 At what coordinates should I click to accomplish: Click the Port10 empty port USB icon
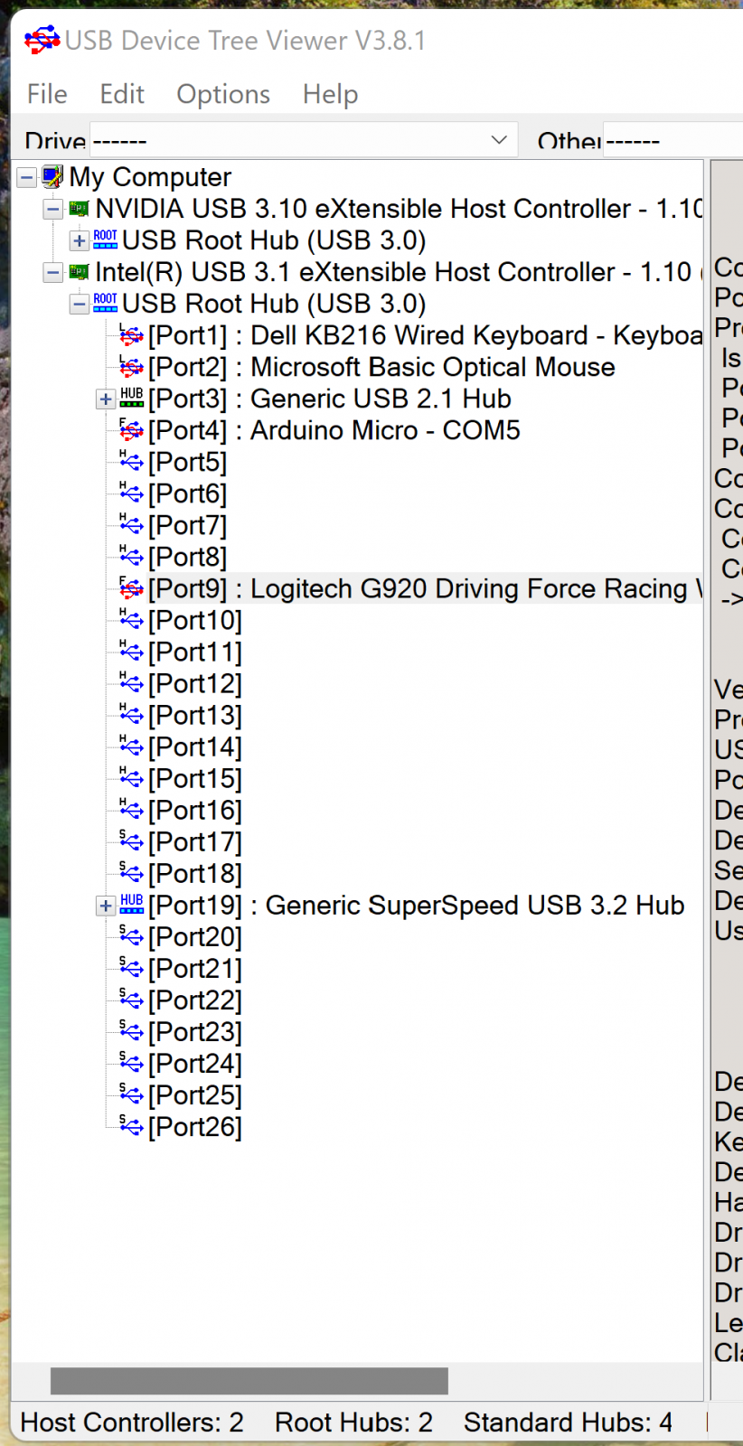click(131, 620)
